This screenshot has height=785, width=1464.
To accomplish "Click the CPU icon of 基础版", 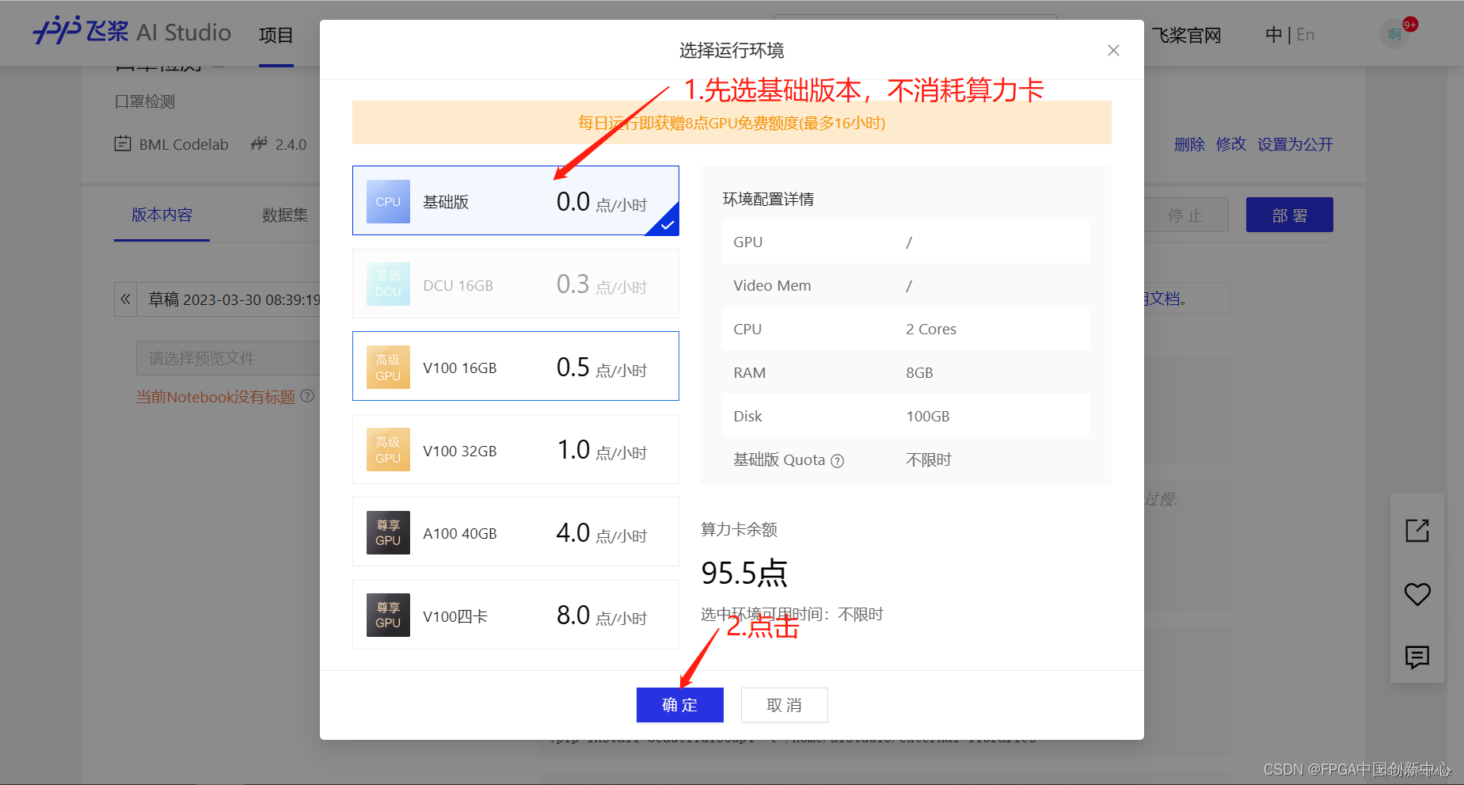I will pos(388,201).
